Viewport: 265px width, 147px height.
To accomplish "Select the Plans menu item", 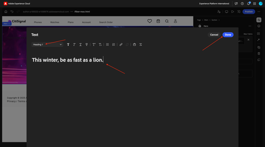I will (x=70, y=22).
